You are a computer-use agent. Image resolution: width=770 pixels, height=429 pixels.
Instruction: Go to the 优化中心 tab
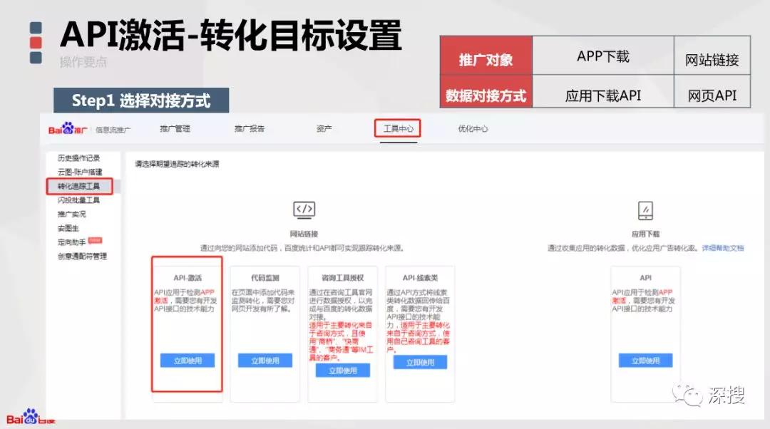coord(473,128)
